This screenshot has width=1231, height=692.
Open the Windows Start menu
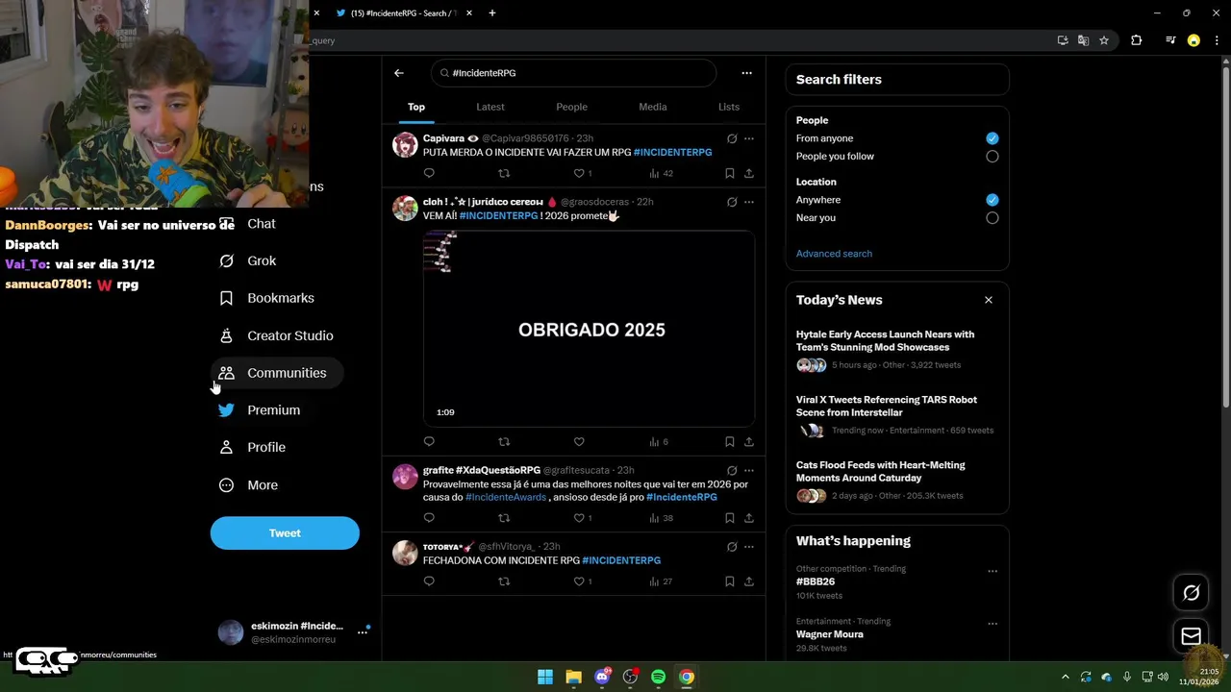pyautogui.click(x=545, y=677)
